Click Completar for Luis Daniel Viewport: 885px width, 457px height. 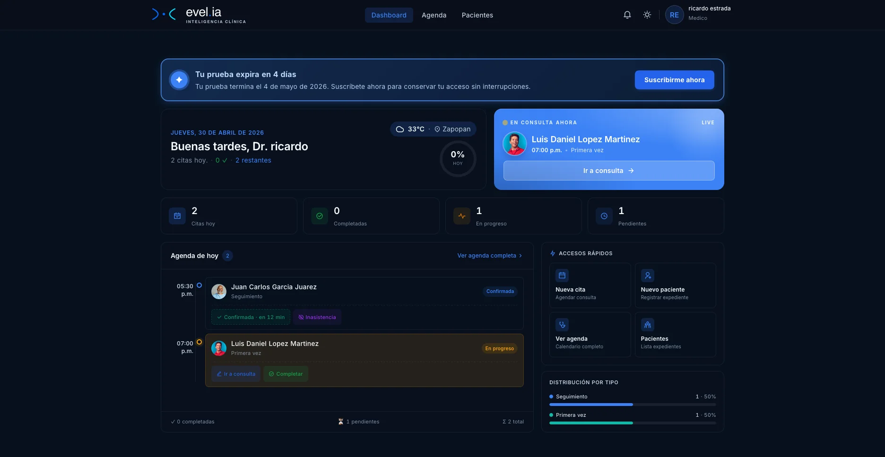pyautogui.click(x=286, y=374)
